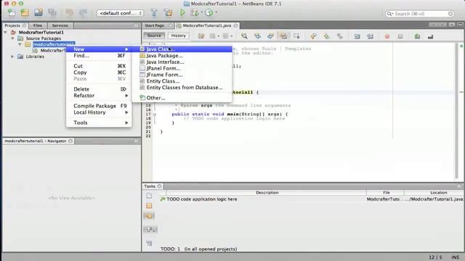Select Cut in context menu
The image size is (465, 261).
click(x=99, y=66)
